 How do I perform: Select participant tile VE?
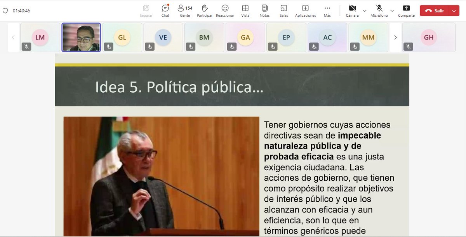coord(163,37)
